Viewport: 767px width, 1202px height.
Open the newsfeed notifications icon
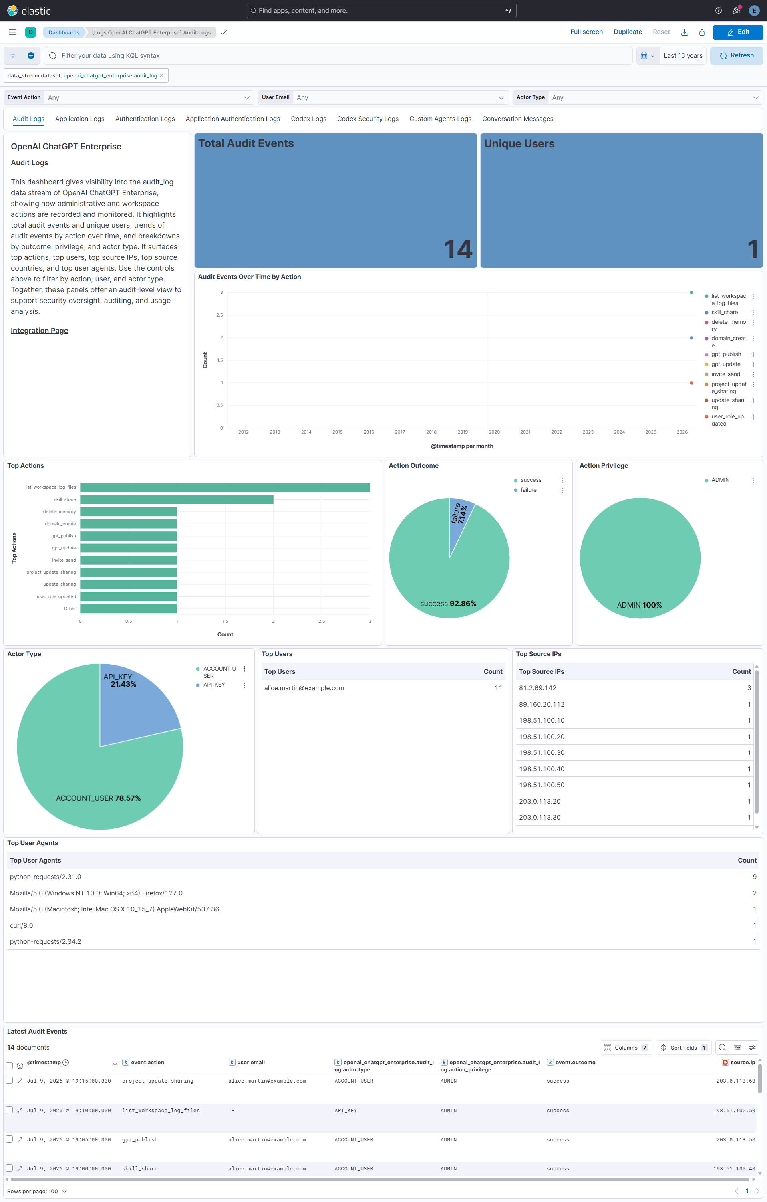click(x=737, y=10)
